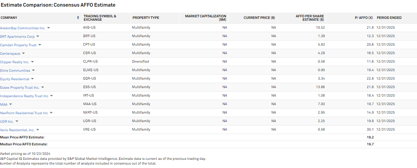Sort by AFFO Per Share Estimate header
Screen dimensions: 417x168
pyautogui.click(x=310, y=18)
